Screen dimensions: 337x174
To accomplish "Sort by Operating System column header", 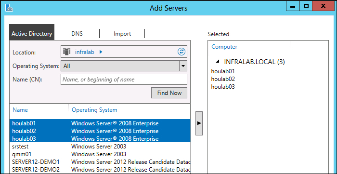I will pos(94,110).
